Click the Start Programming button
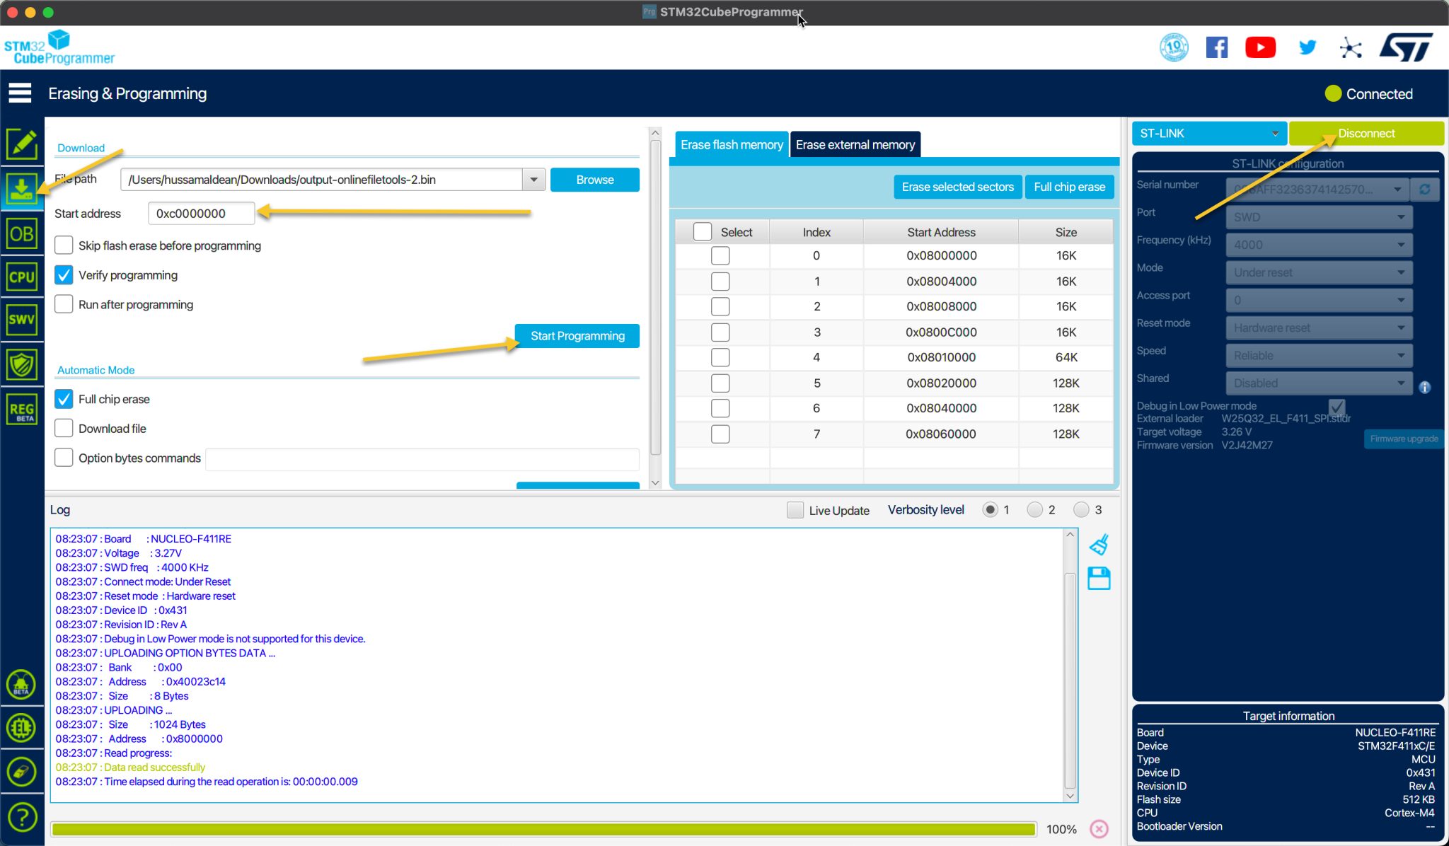1449x846 pixels. pyautogui.click(x=577, y=336)
